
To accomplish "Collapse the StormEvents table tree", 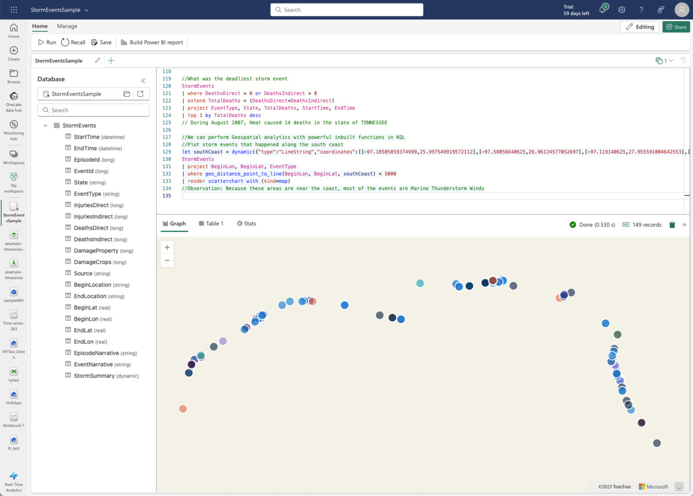I will (x=46, y=125).
